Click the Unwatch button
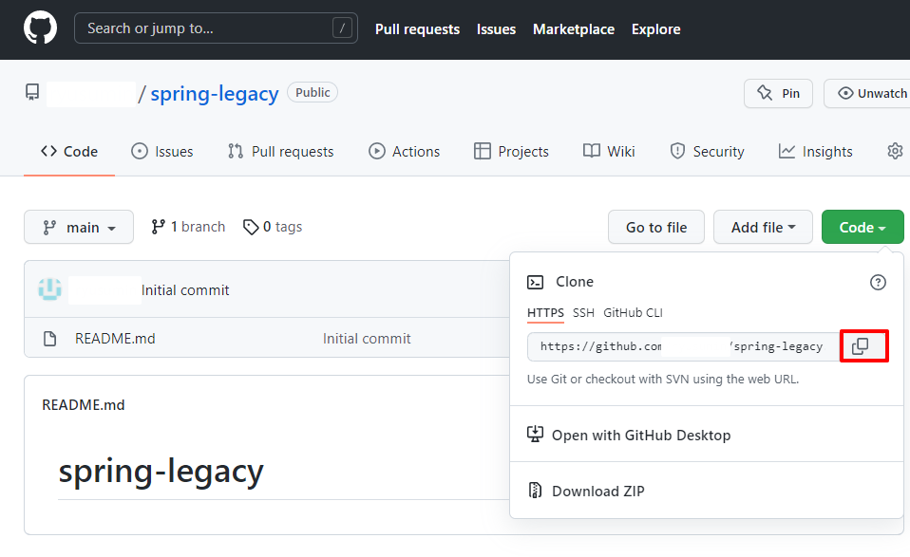This screenshot has height=557, width=910. (866, 93)
